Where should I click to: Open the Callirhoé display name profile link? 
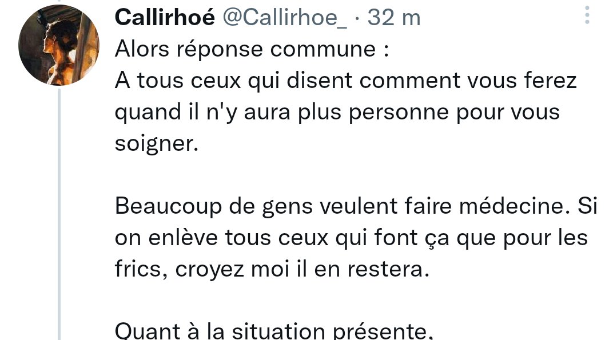click(x=165, y=18)
